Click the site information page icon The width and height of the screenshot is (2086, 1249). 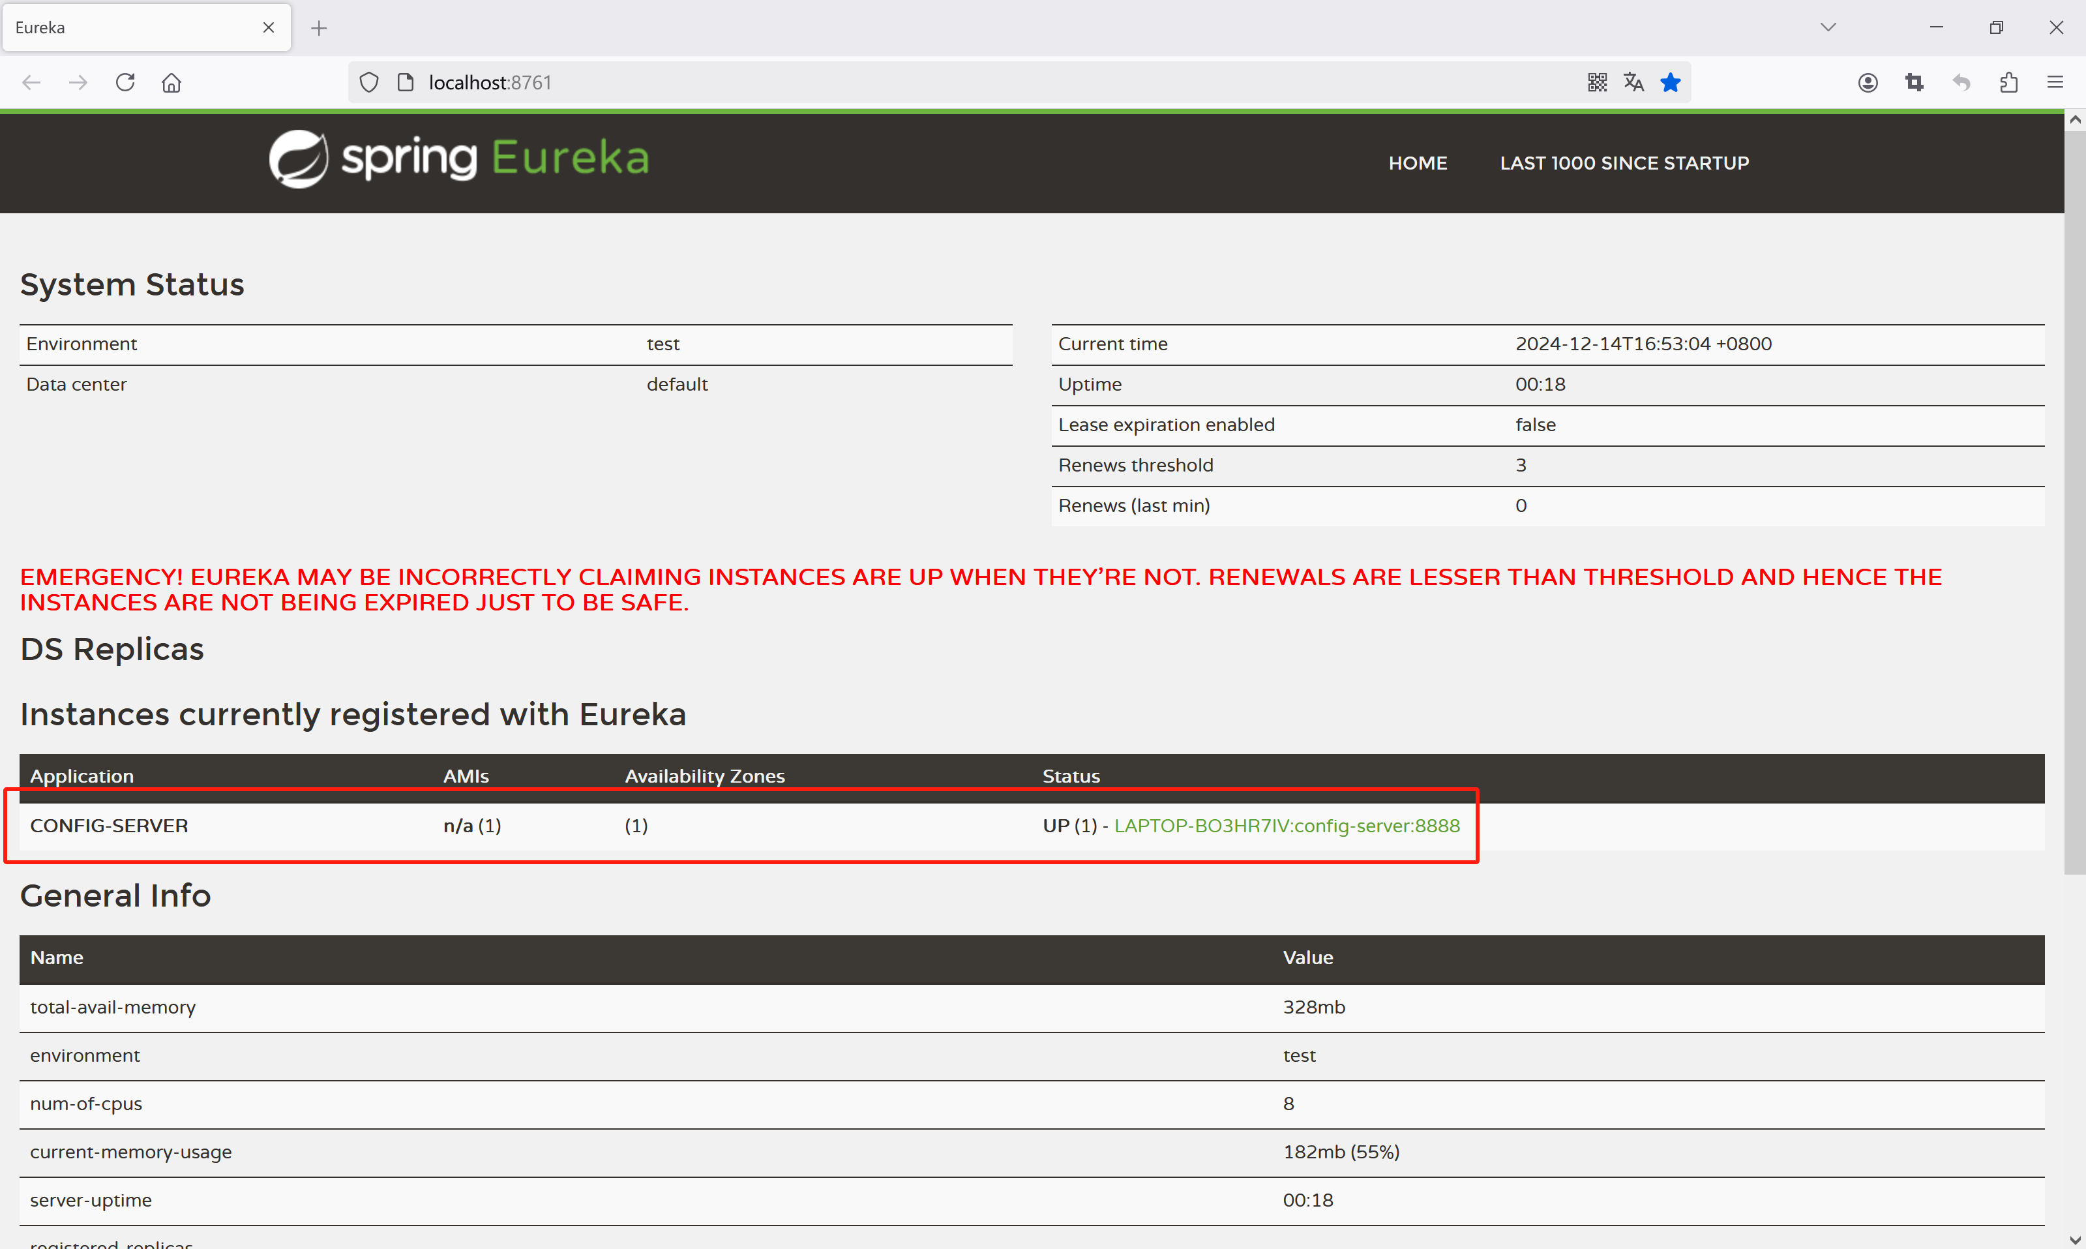(406, 82)
